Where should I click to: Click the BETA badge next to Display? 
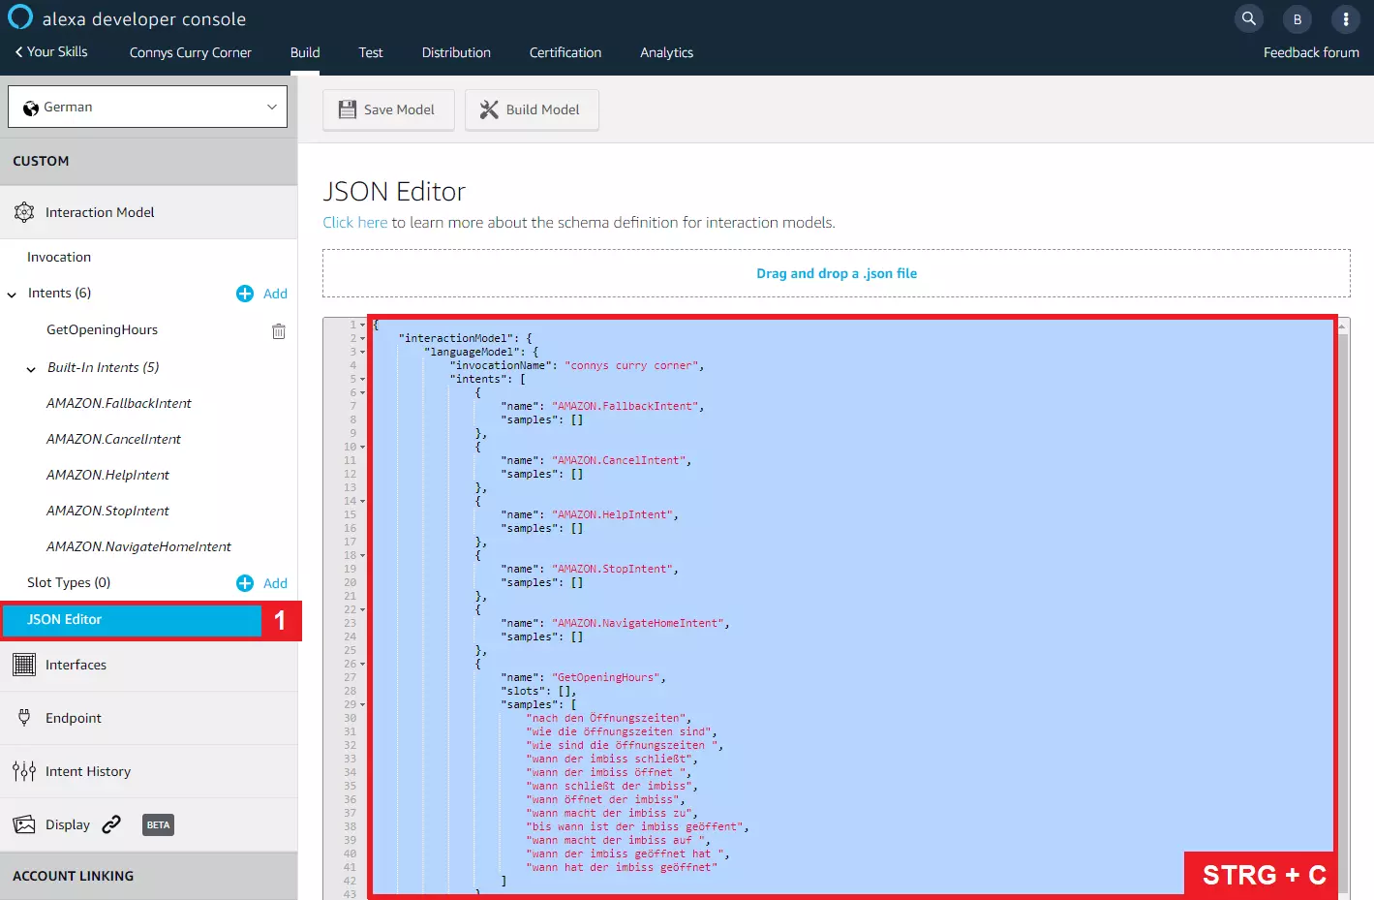click(x=158, y=824)
